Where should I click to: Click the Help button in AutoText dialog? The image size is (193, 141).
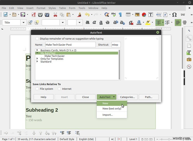click(x=44, y=97)
